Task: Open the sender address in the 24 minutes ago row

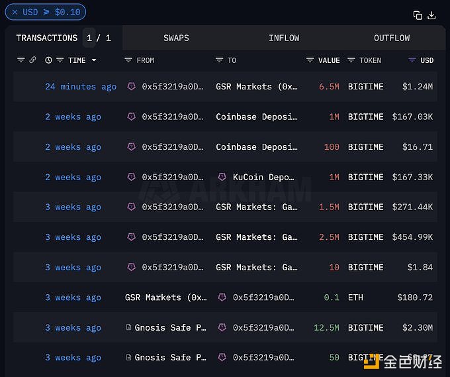Action: tap(173, 87)
